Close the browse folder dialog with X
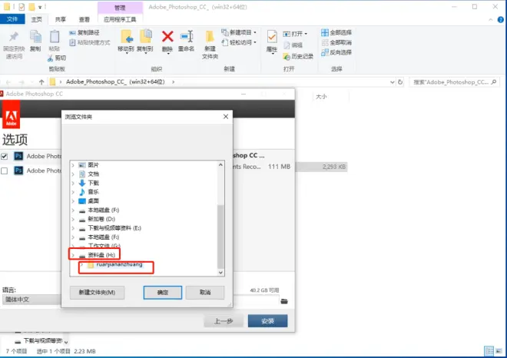This screenshot has height=358, width=507. tap(226, 117)
